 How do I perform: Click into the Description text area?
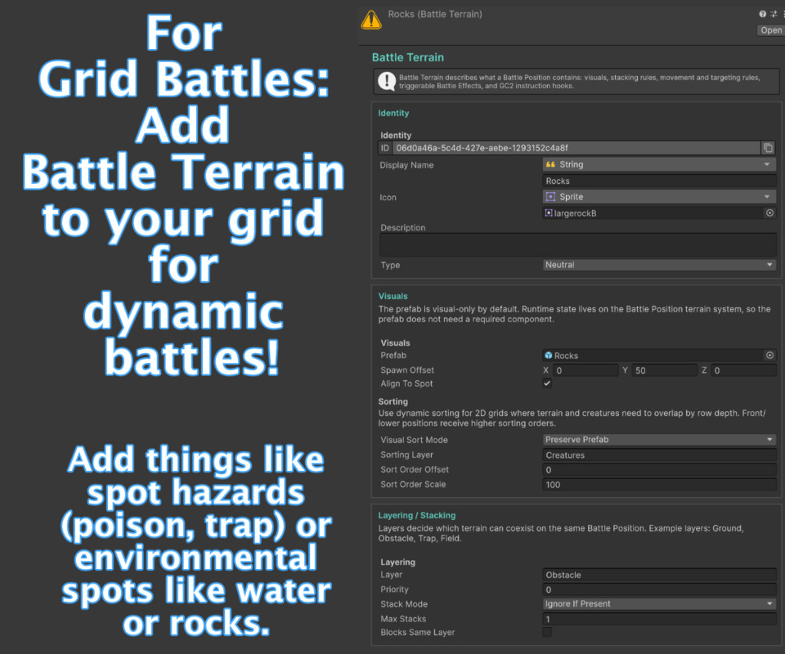(578, 245)
